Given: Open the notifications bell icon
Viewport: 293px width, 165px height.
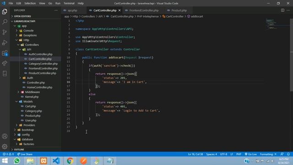Looking at the screenshot, I should (288, 154).
